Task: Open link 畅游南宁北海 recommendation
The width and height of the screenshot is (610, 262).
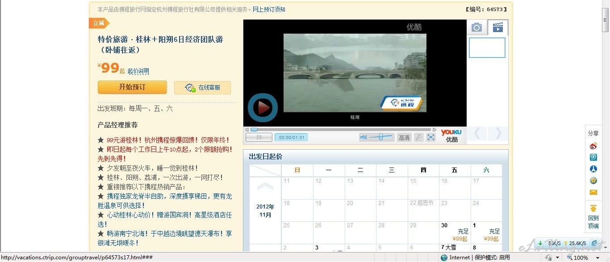Action: point(165,238)
